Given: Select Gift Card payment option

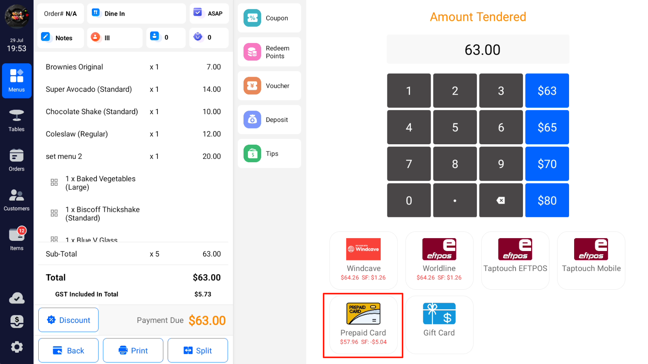Looking at the screenshot, I should click(439, 325).
